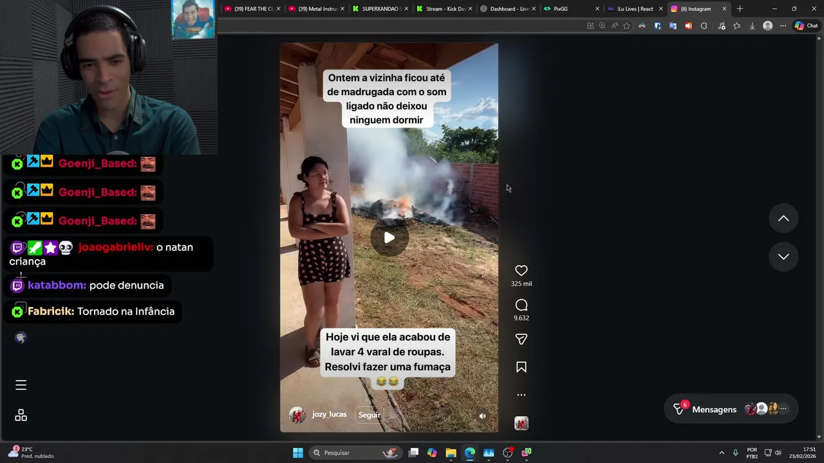Open the Windows Start menu
The height and width of the screenshot is (463, 824).
click(x=298, y=453)
